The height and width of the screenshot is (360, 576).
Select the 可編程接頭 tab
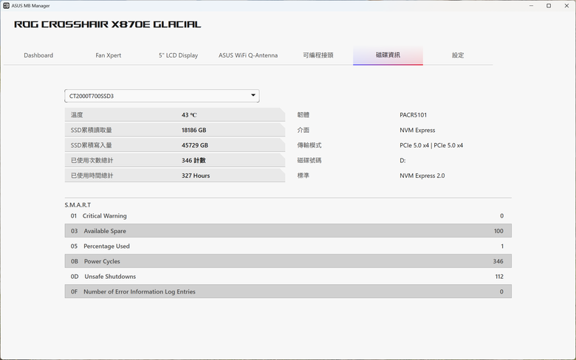[x=318, y=55]
